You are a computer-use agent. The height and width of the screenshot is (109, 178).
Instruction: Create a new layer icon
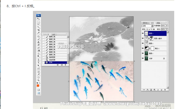(x=161, y=90)
